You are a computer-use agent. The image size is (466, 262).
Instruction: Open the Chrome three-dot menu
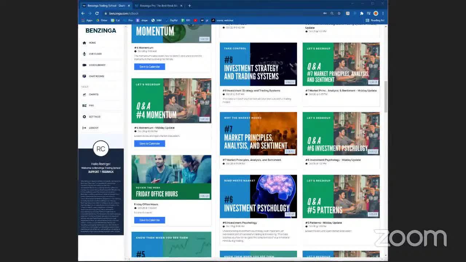[383, 13]
